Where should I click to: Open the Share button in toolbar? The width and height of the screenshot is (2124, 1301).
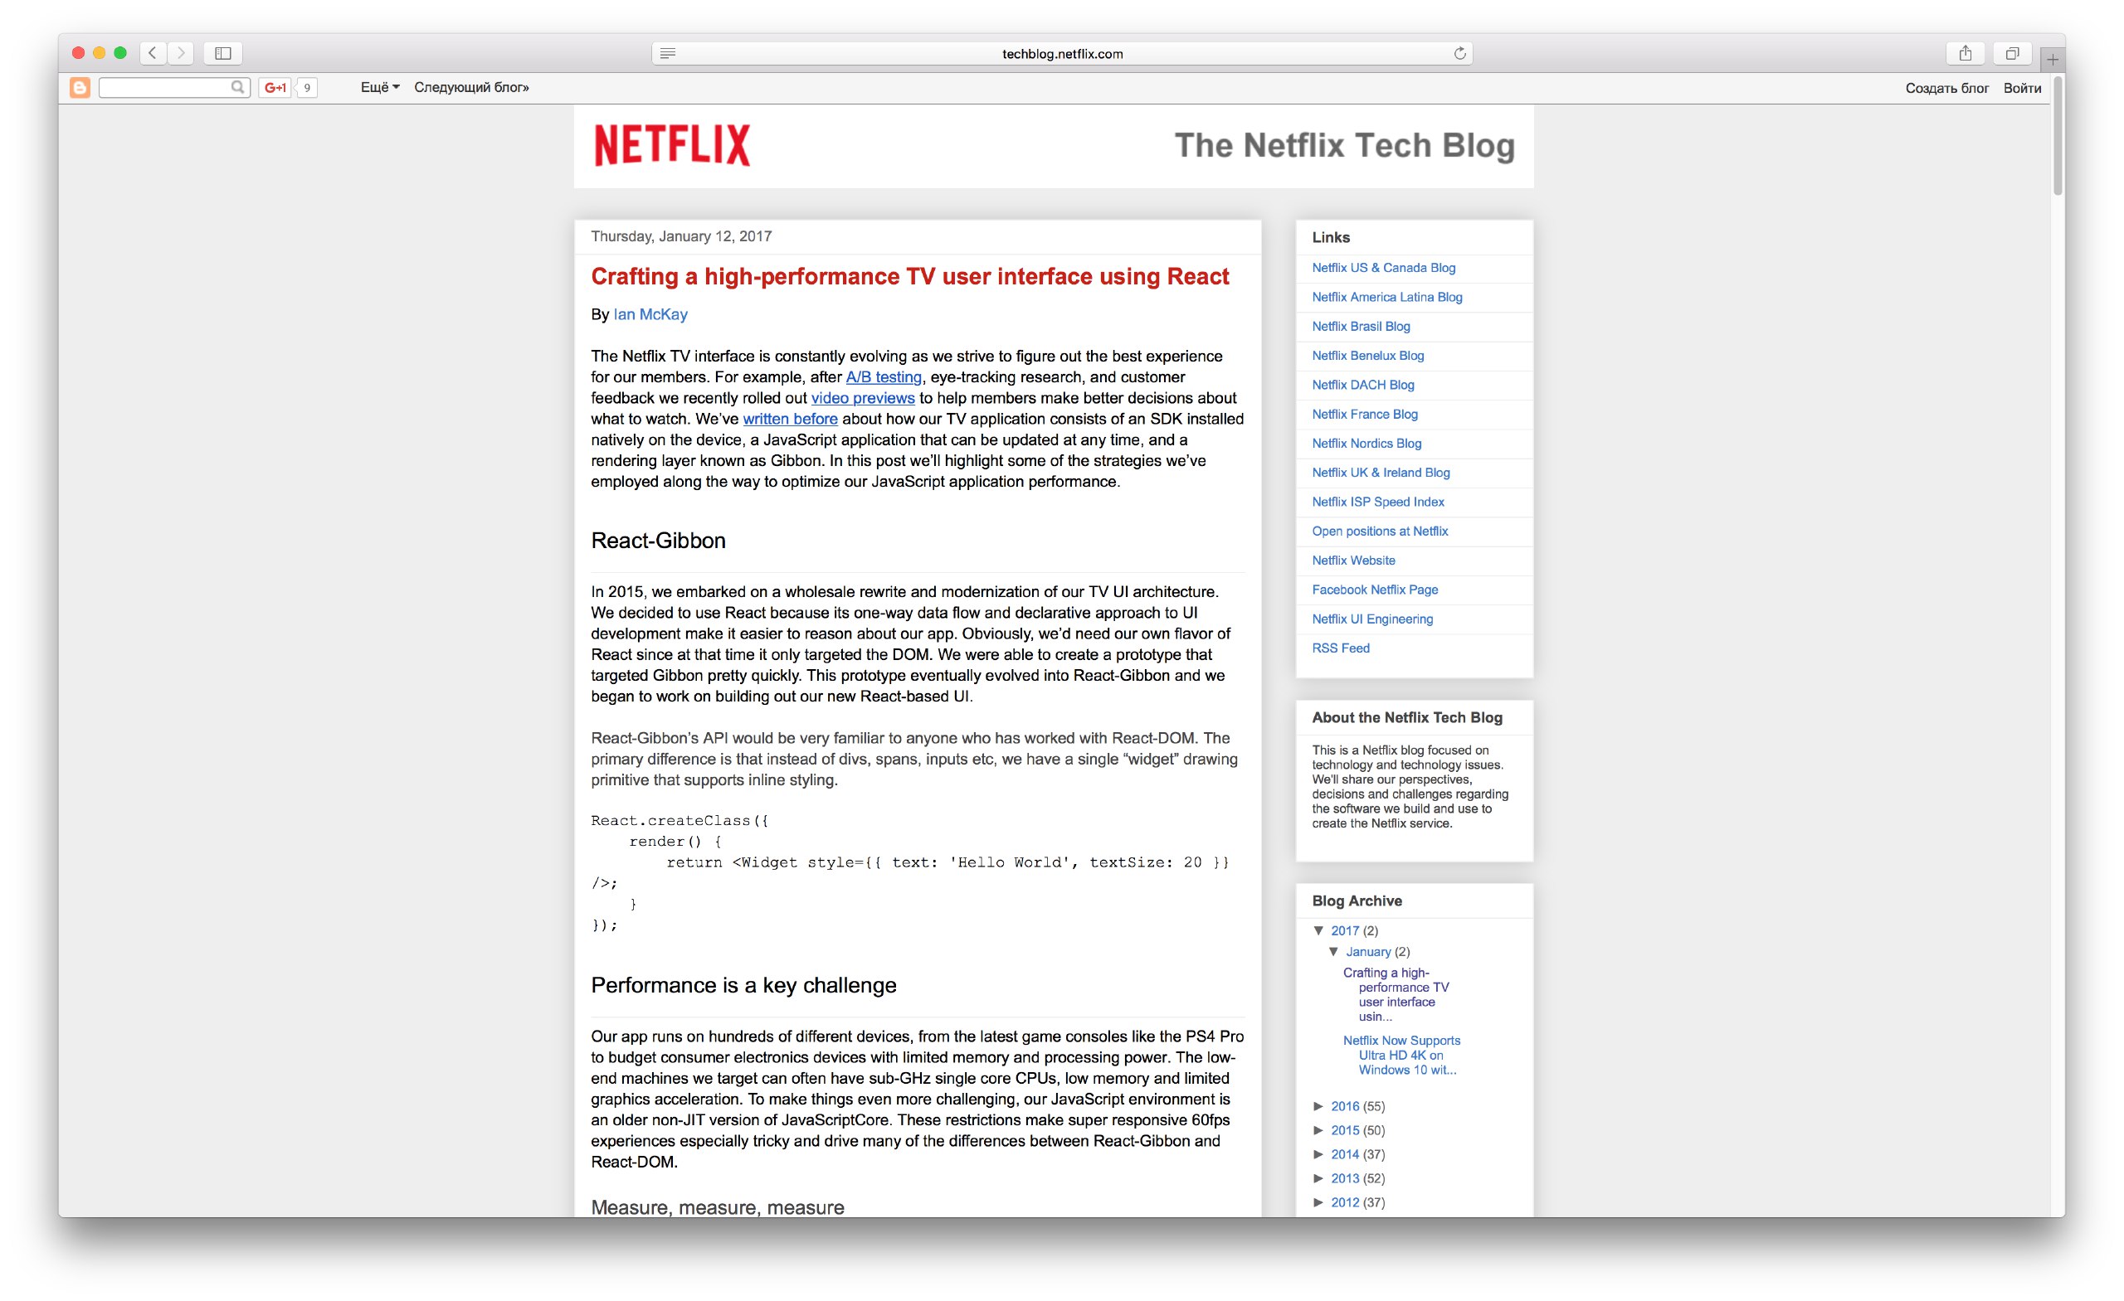point(1966,52)
